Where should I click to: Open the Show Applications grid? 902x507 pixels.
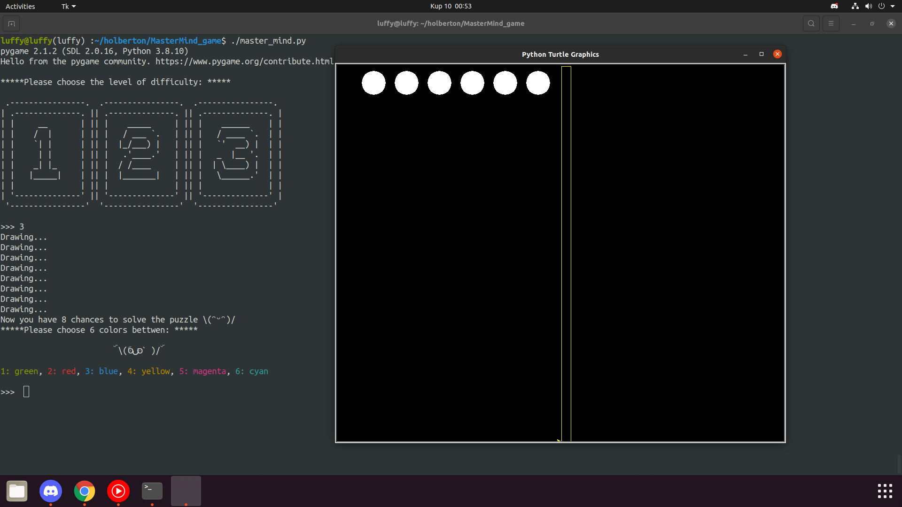pyautogui.click(x=885, y=491)
